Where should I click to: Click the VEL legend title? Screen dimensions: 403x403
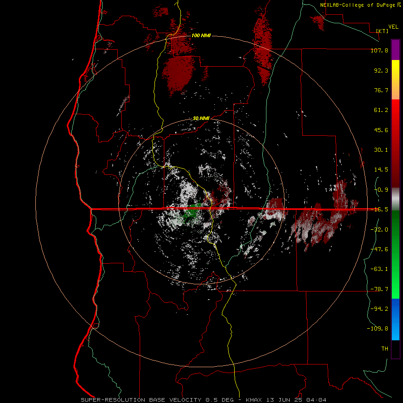tap(393, 26)
